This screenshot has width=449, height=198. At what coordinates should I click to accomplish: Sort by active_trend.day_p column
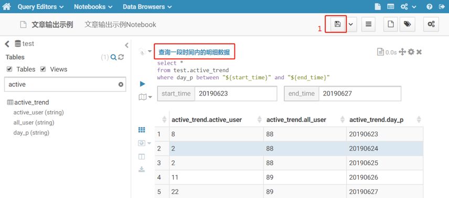[384, 120]
